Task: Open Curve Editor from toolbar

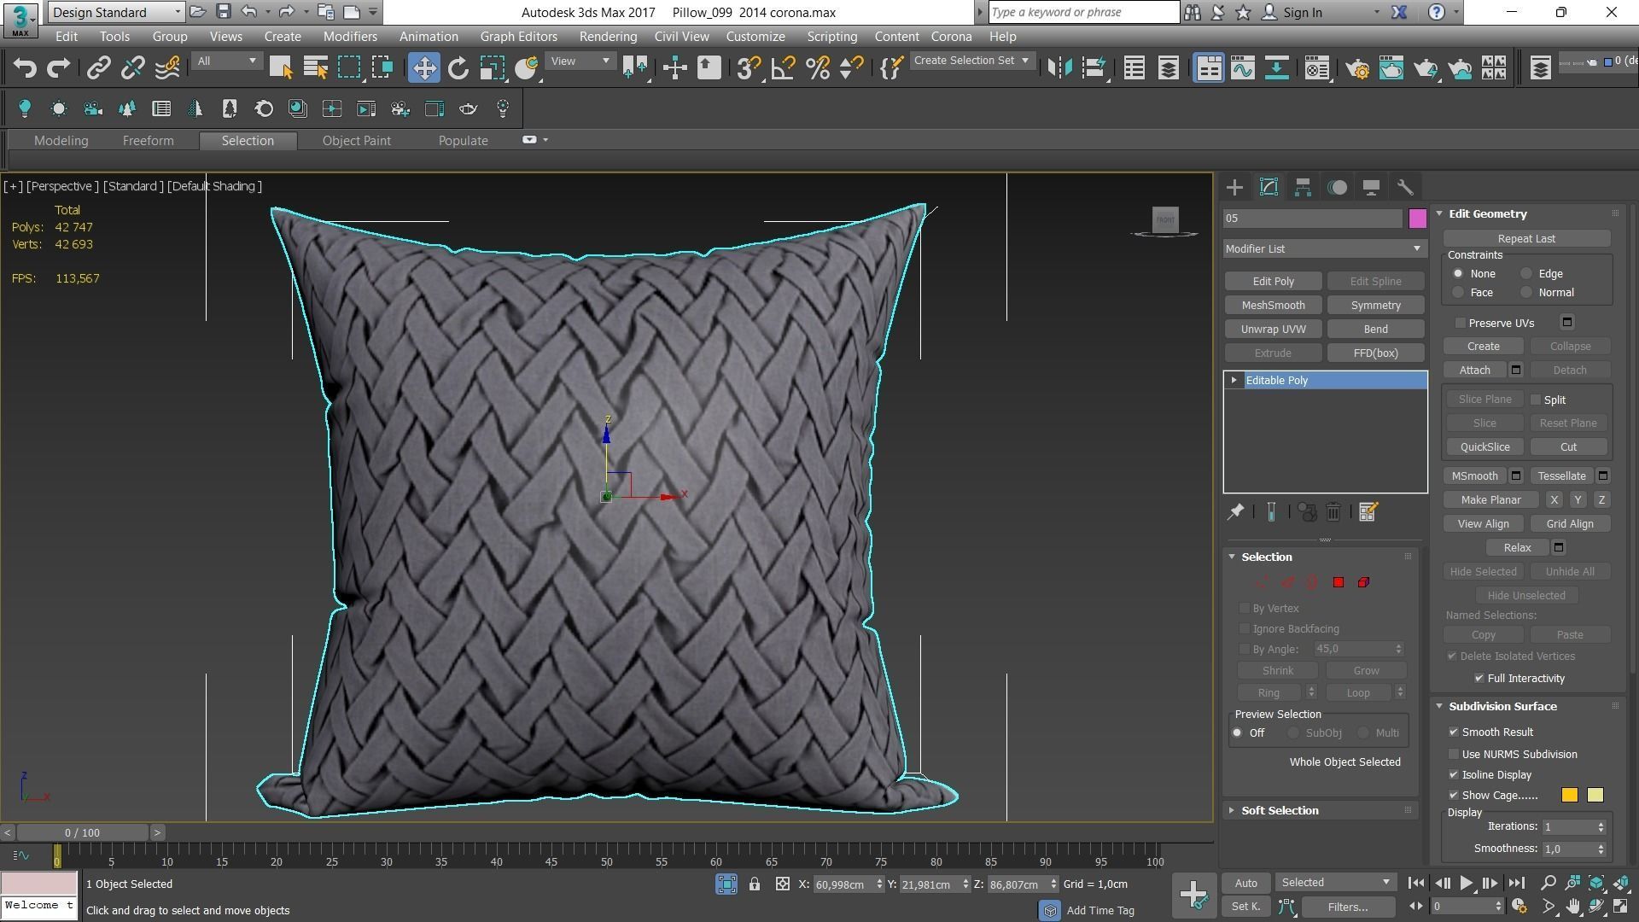Action: click(1242, 68)
